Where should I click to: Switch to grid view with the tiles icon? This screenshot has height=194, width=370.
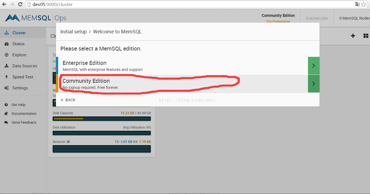point(366,36)
